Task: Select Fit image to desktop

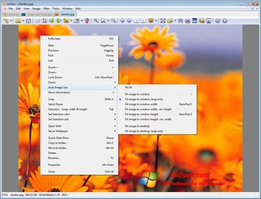Action: pos(157,126)
